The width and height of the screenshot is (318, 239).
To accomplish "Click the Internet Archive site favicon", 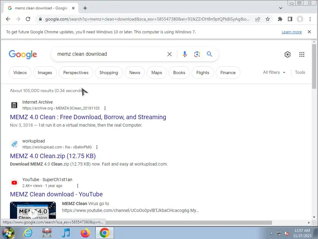I will point(14,105).
